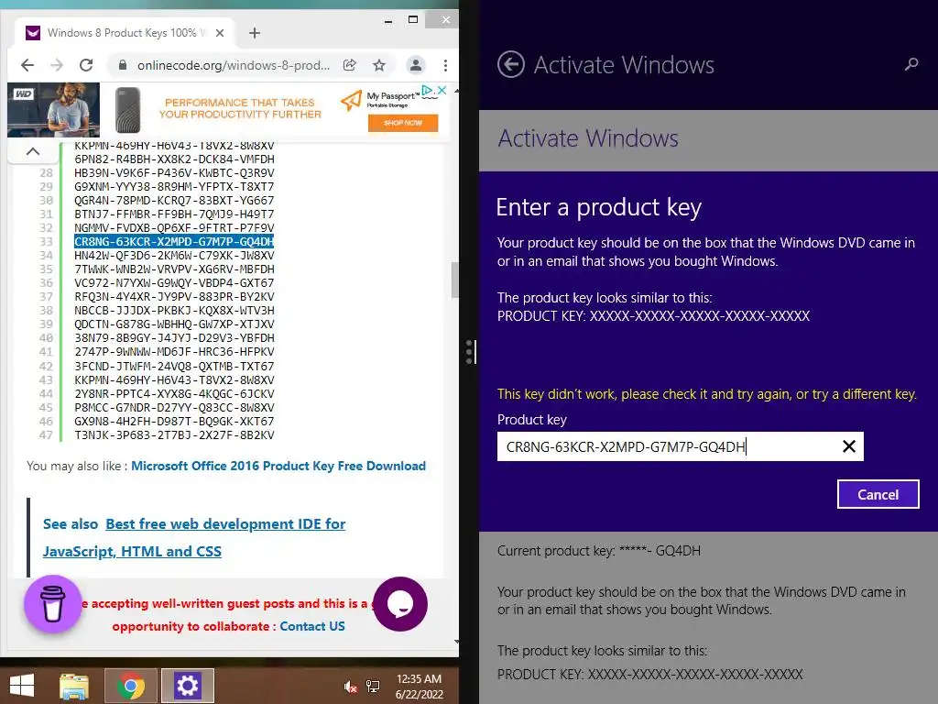Go back in Chrome browser
The width and height of the screenshot is (938, 704).
tap(27, 65)
